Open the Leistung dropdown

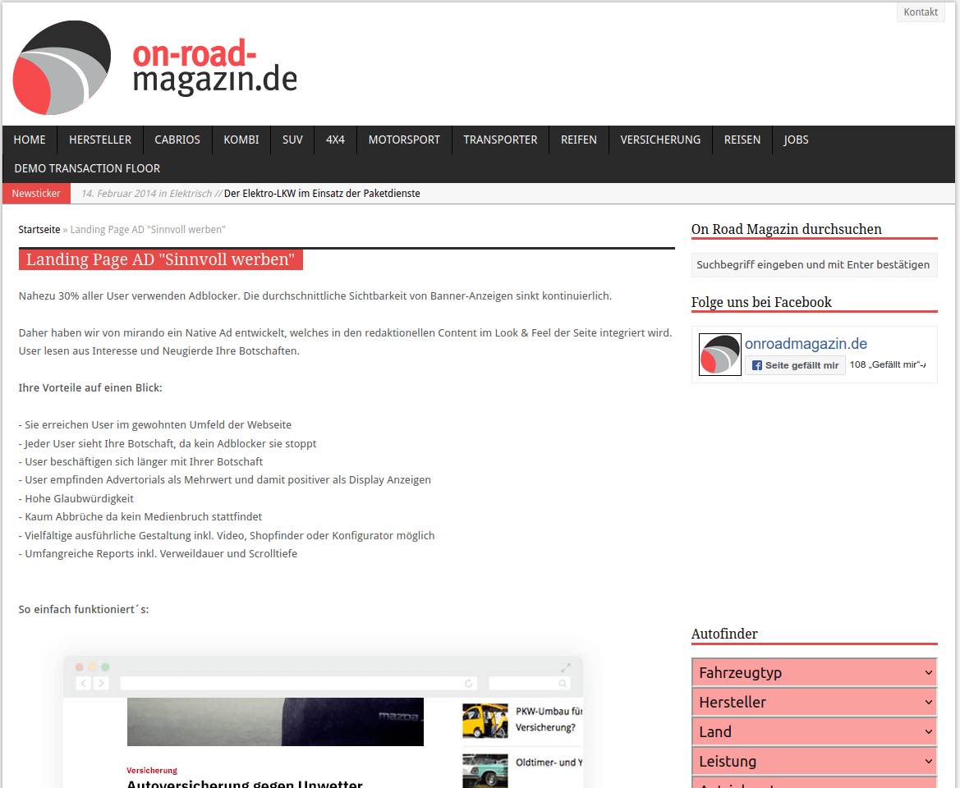coord(814,762)
